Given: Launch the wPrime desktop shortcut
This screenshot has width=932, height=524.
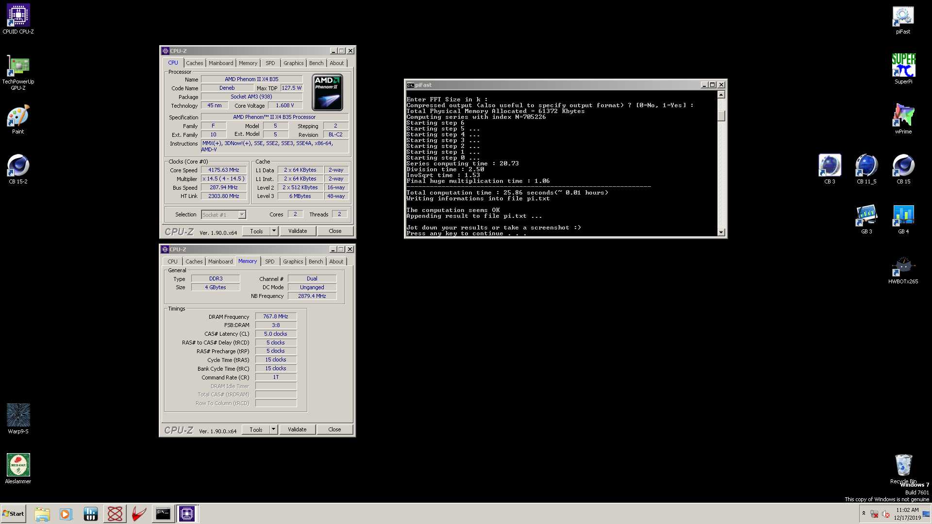Looking at the screenshot, I should click(903, 119).
